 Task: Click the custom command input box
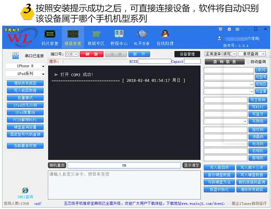pyautogui.click(x=124, y=185)
